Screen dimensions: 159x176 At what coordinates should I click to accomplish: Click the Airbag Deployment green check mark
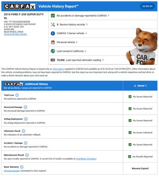click(130, 120)
